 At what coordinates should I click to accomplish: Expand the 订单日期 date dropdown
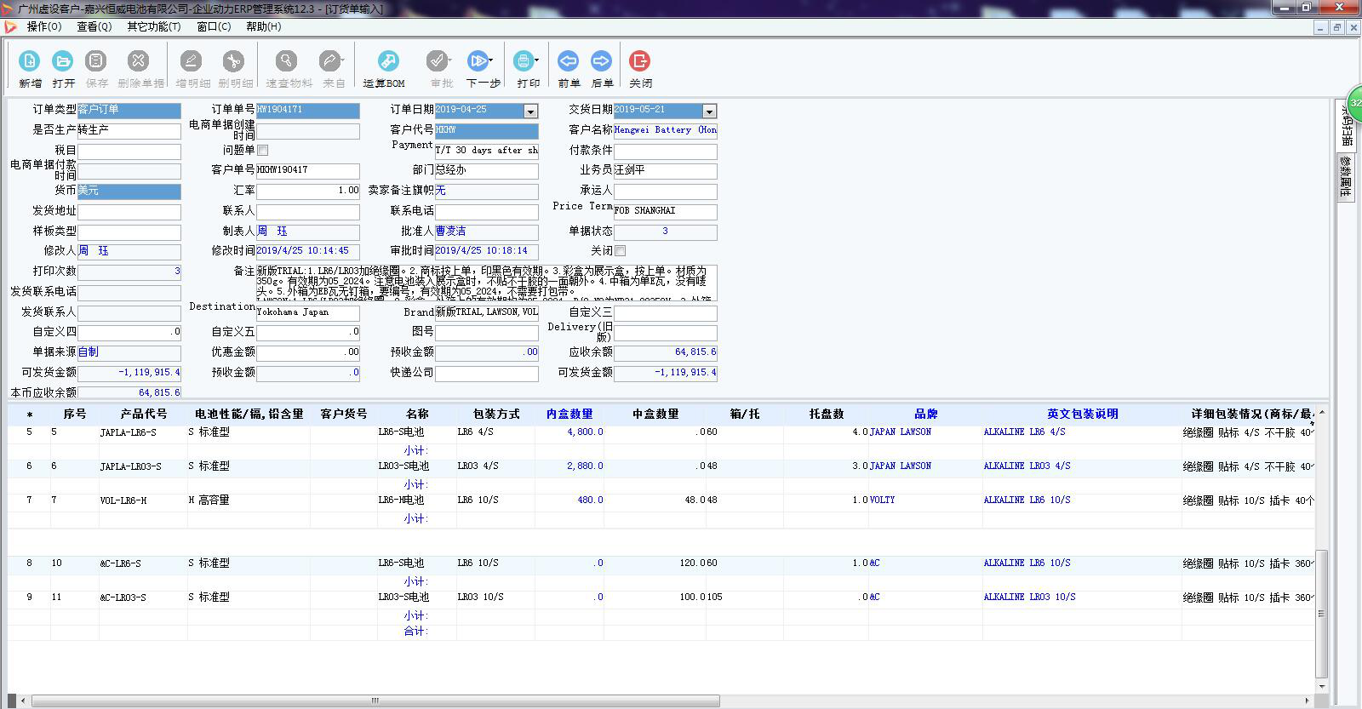pyautogui.click(x=530, y=111)
